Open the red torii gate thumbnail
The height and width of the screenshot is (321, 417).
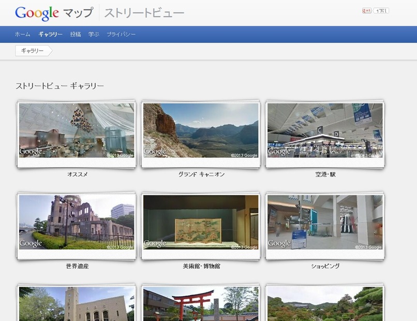point(201,304)
